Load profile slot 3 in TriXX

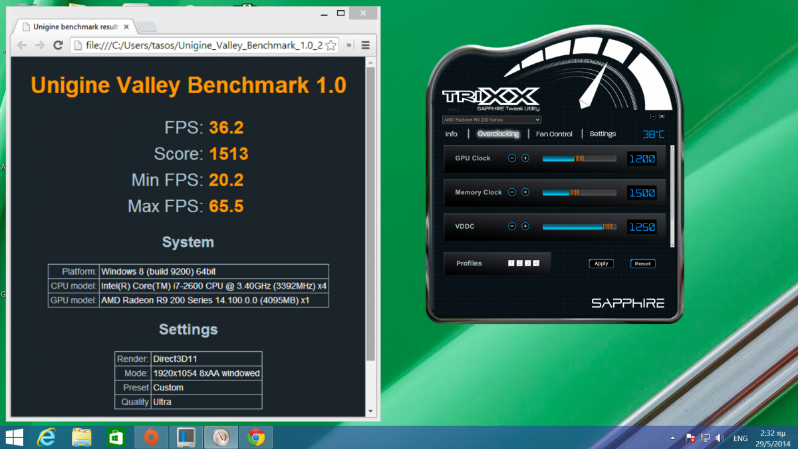click(x=528, y=263)
